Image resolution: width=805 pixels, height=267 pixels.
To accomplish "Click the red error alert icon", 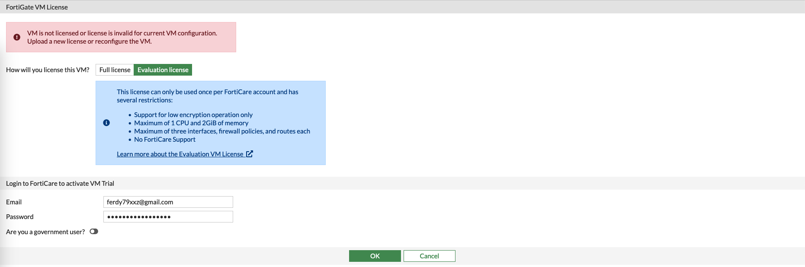I will click(x=17, y=37).
